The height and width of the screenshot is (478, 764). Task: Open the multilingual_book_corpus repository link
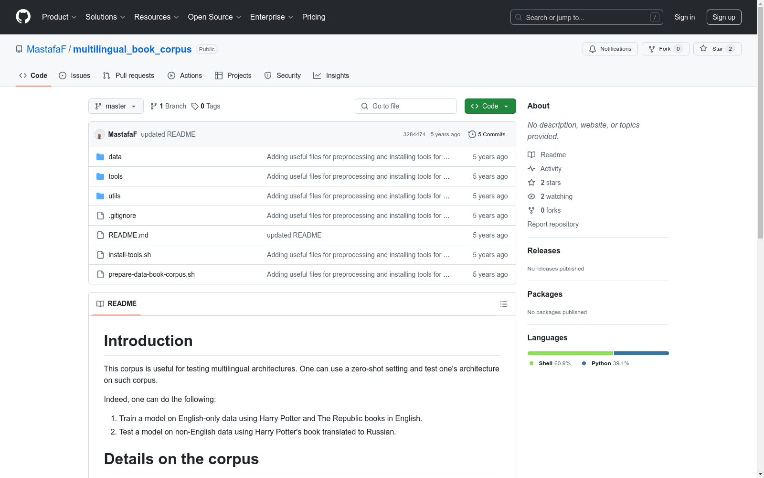coord(132,49)
